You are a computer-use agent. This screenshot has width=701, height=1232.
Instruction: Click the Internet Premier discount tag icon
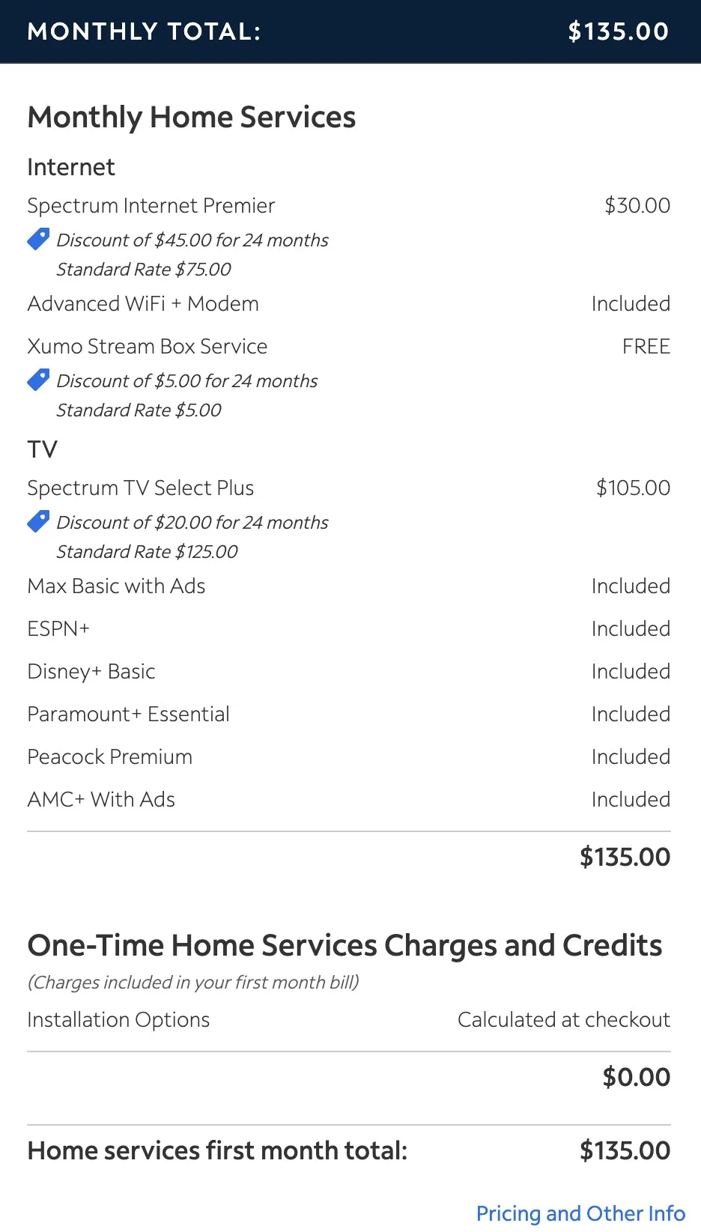[x=38, y=239]
